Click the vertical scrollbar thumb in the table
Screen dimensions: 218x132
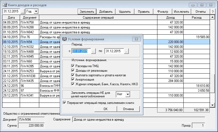(213, 84)
